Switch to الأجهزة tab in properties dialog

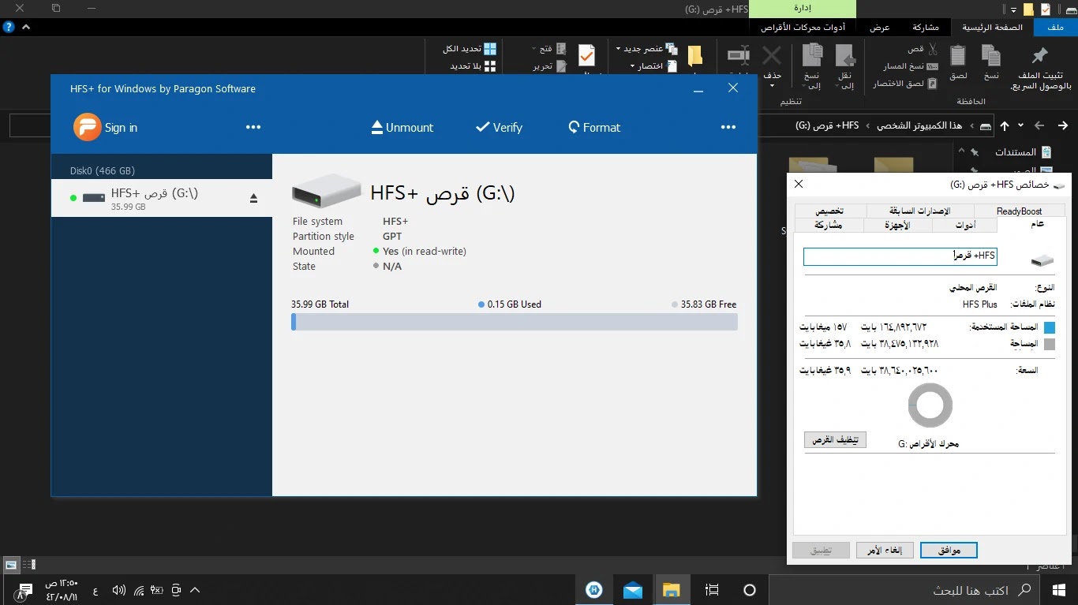point(898,225)
